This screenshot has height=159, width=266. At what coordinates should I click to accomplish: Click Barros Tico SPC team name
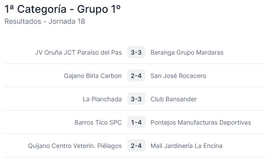click(98, 122)
